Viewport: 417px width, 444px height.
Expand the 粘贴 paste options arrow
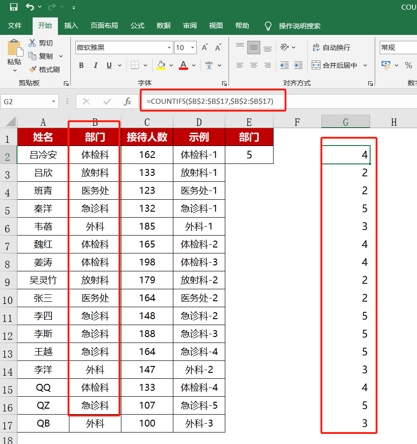[15, 70]
